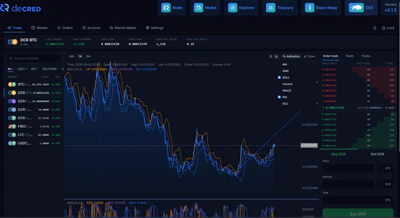Switch to the Trades tab
This screenshot has width=400, height=218.
tap(365, 56)
